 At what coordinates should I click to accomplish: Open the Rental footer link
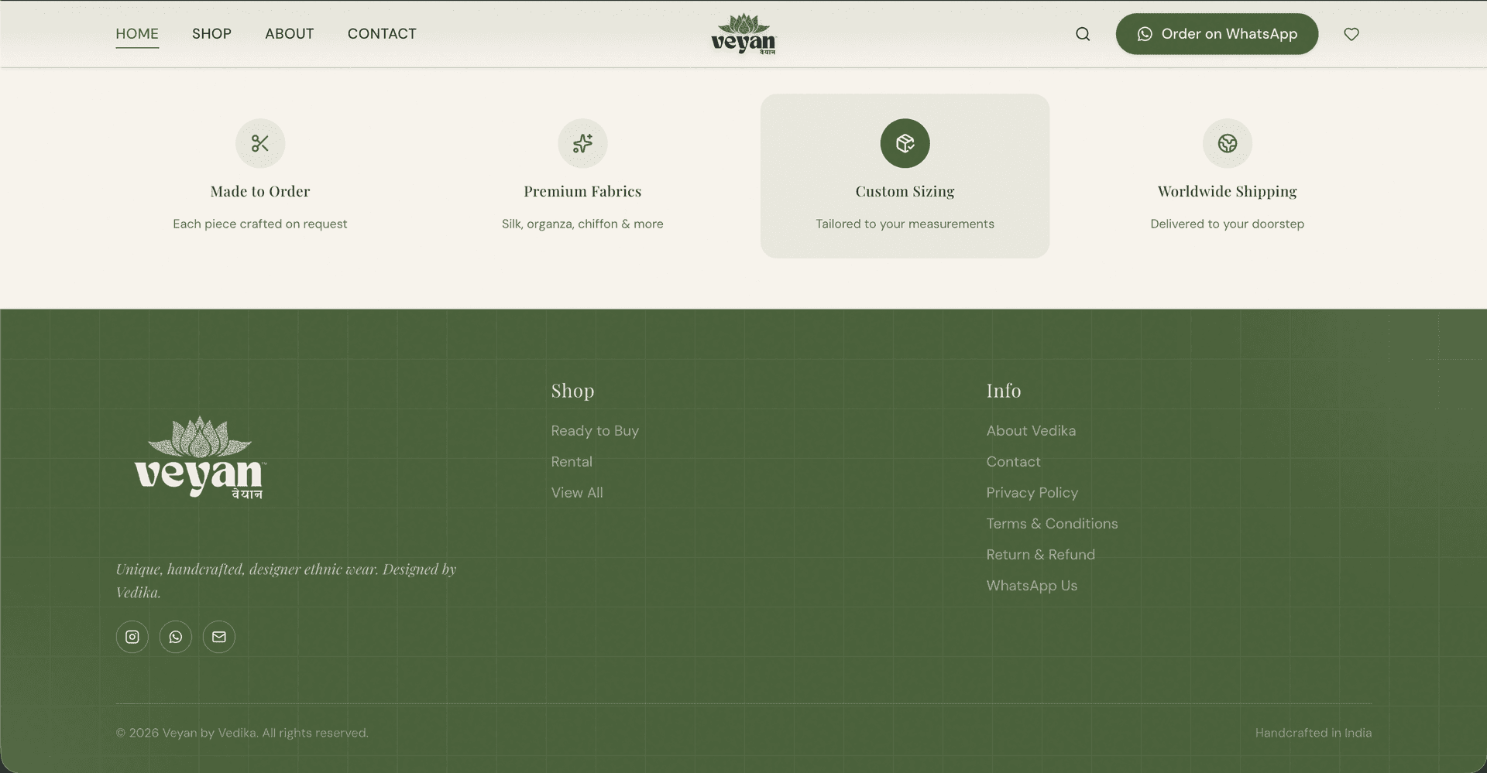pos(572,462)
